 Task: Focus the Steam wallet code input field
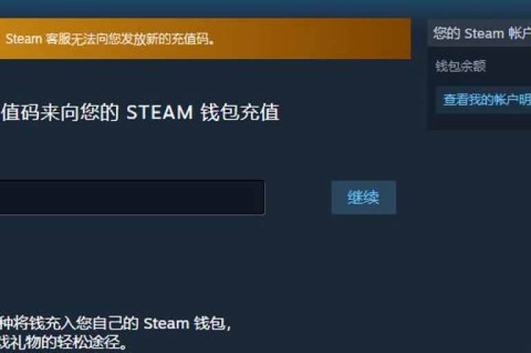[132, 197]
